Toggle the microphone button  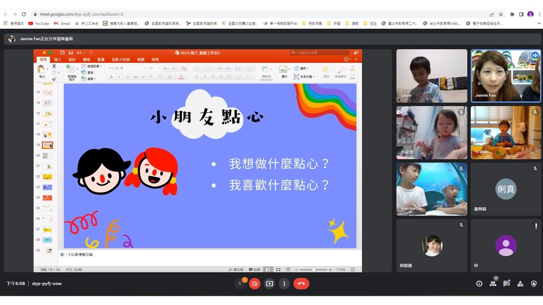[240, 284]
